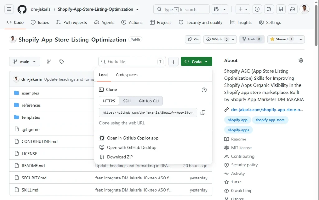Select the Local tab in clone panel
Screen dimensions: 319x200
[x=104, y=75]
